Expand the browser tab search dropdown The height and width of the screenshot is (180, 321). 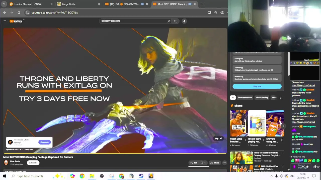[x=4, y=4]
